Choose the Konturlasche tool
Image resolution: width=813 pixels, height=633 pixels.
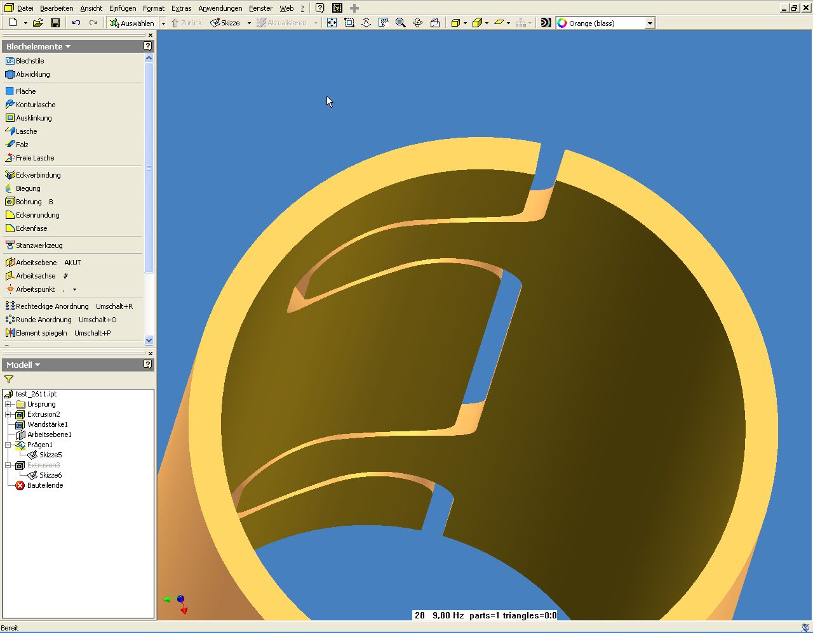[35, 105]
